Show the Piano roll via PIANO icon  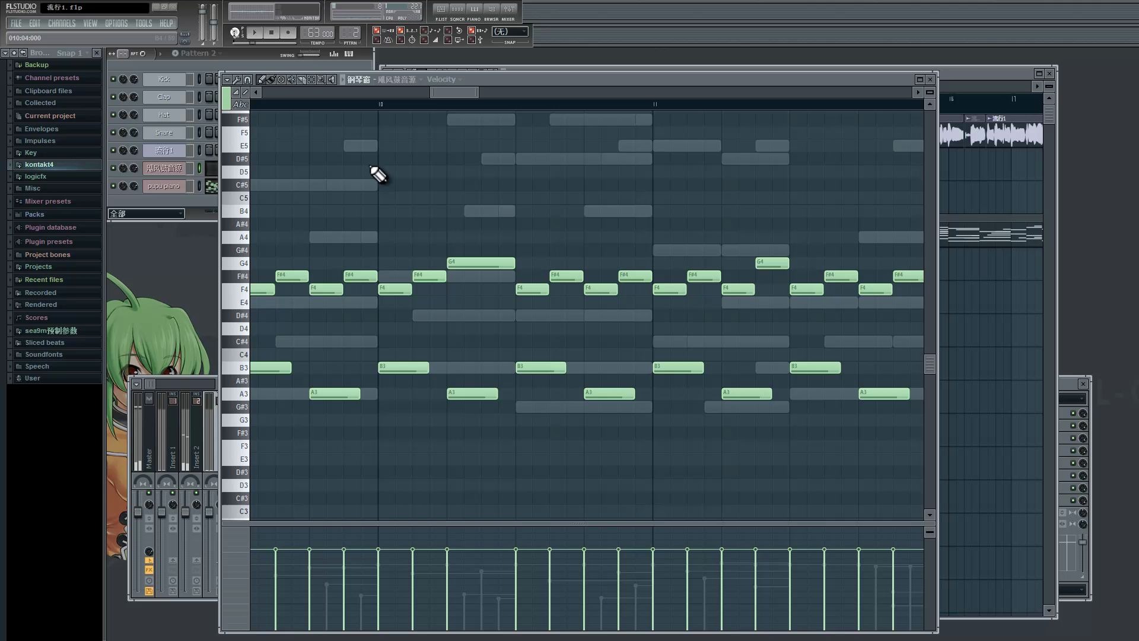click(474, 9)
